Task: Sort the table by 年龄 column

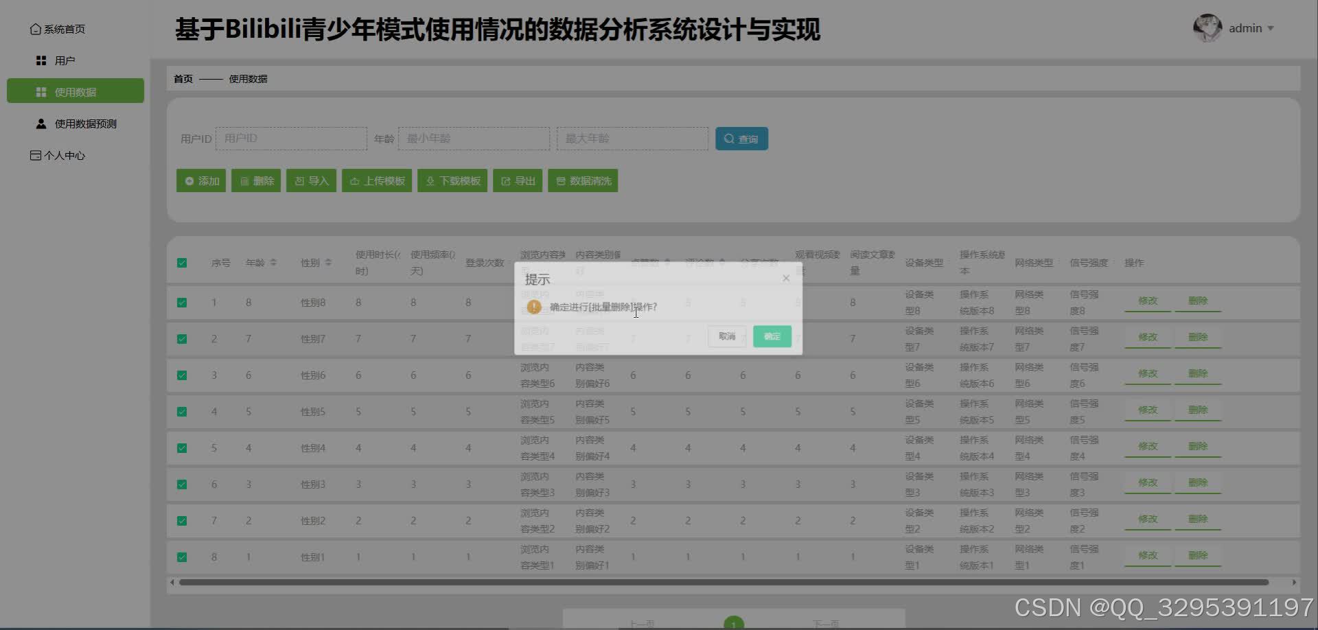Action: point(273,261)
